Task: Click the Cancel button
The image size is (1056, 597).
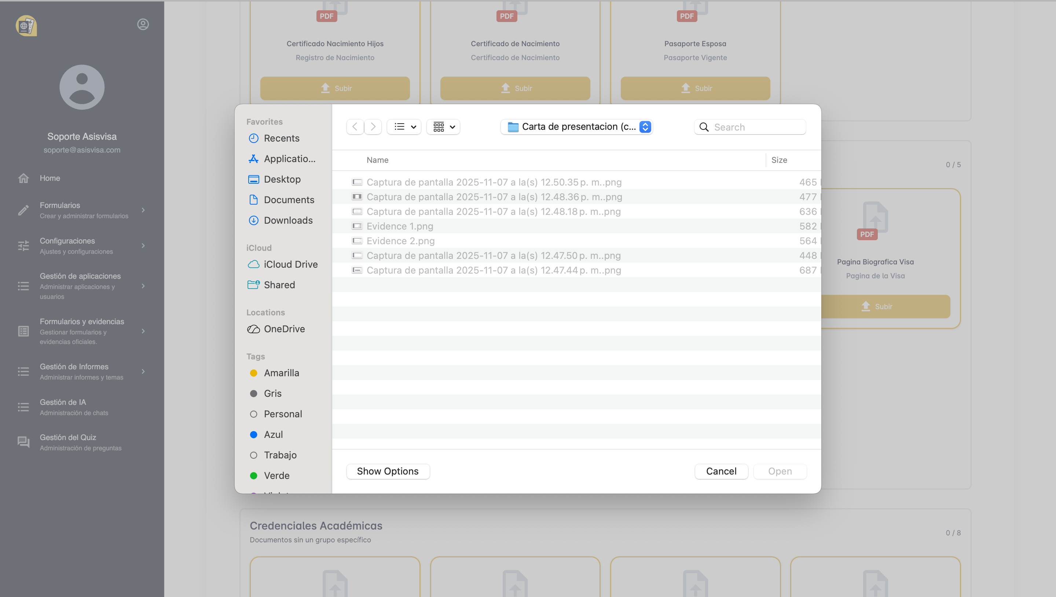Action: click(720, 471)
